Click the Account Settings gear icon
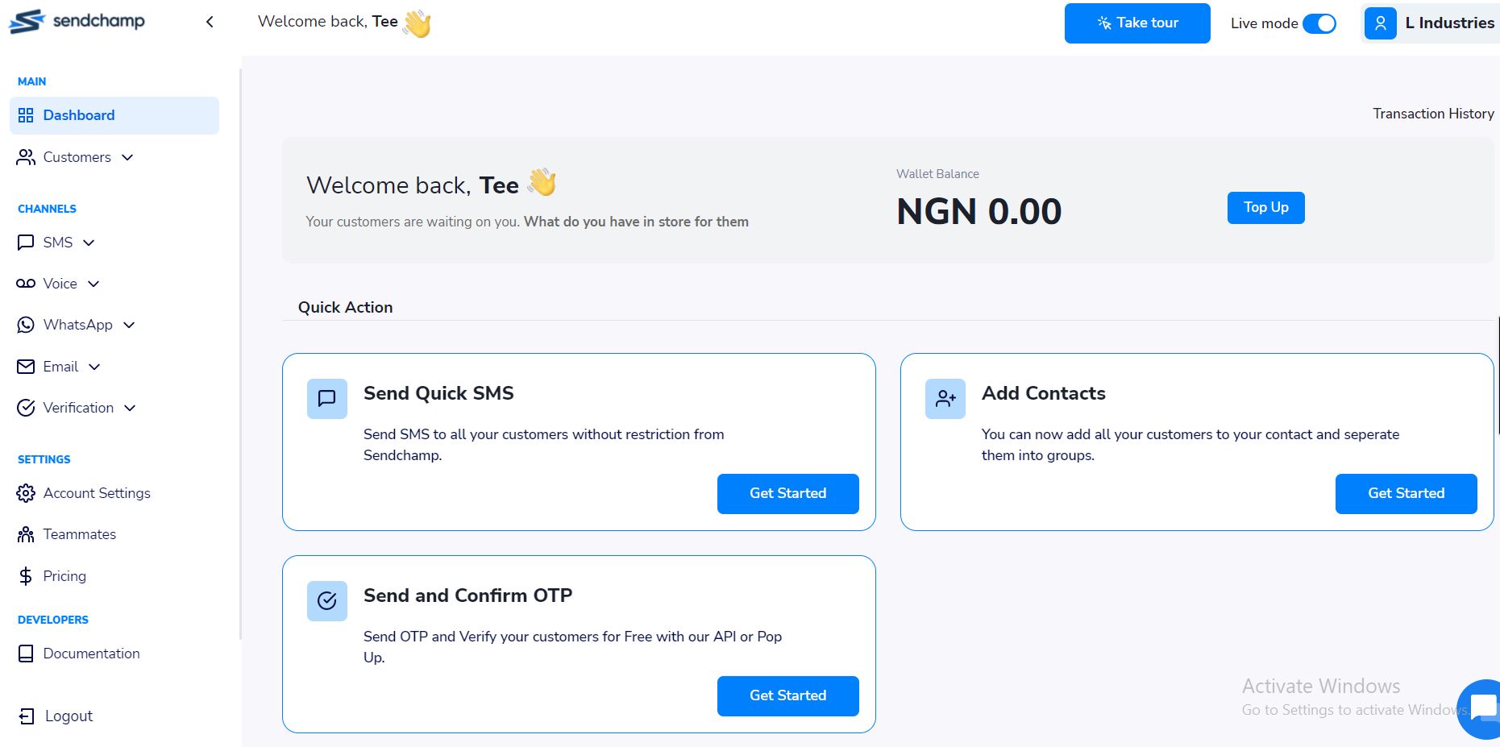The image size is (1500, 747). [25, 492]
